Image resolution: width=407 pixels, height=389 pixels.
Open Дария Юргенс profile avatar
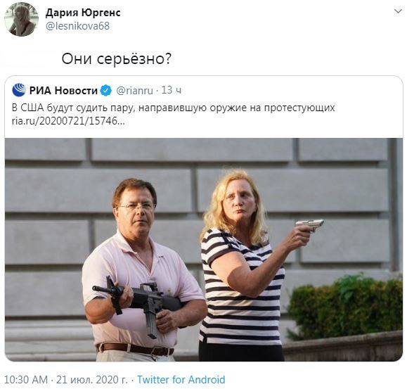(x=22, y=20)
